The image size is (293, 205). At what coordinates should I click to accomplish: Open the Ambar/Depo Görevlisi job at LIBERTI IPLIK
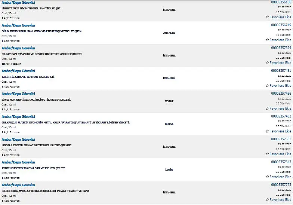[18, 3]
